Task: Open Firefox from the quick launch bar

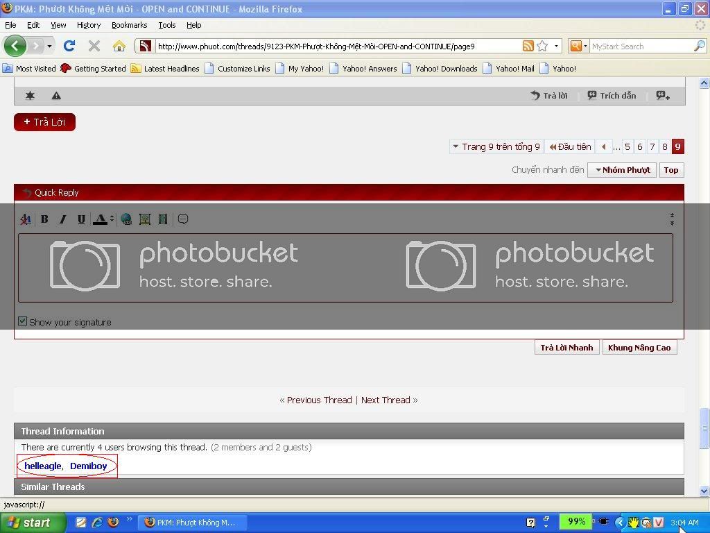Action: click(113, 522)
